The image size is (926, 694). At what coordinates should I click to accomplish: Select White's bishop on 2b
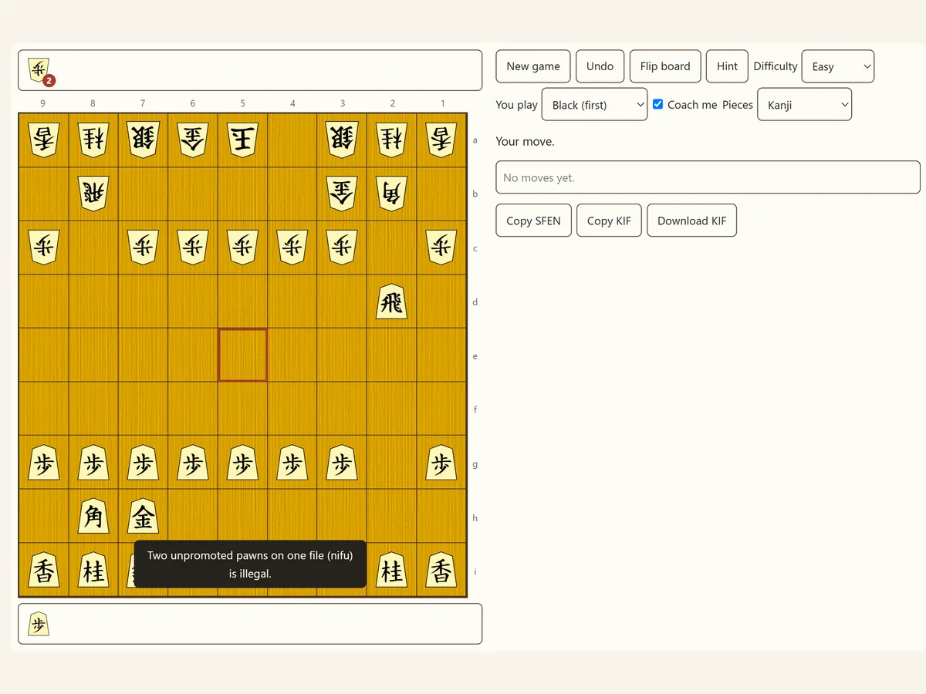(x=392, y=194)
